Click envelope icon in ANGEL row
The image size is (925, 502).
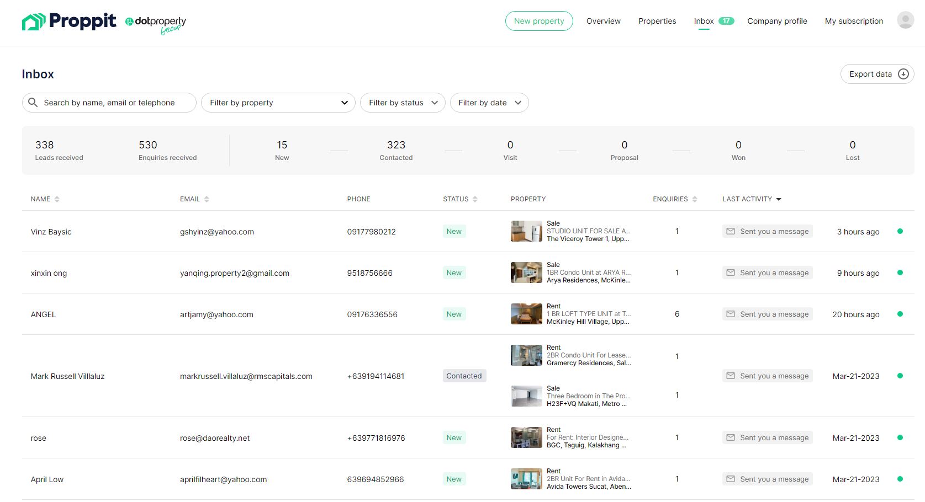(x=731, y=314)
